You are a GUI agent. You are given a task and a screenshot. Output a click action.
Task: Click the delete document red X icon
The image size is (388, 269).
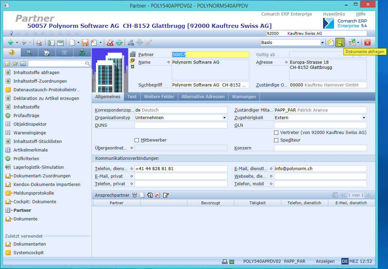click(x=94, y=42)
